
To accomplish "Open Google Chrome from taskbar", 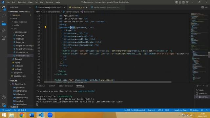I will coord(22,115).
